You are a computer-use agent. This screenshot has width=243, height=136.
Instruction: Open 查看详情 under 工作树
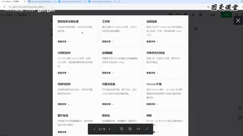[x=108, y=42]
